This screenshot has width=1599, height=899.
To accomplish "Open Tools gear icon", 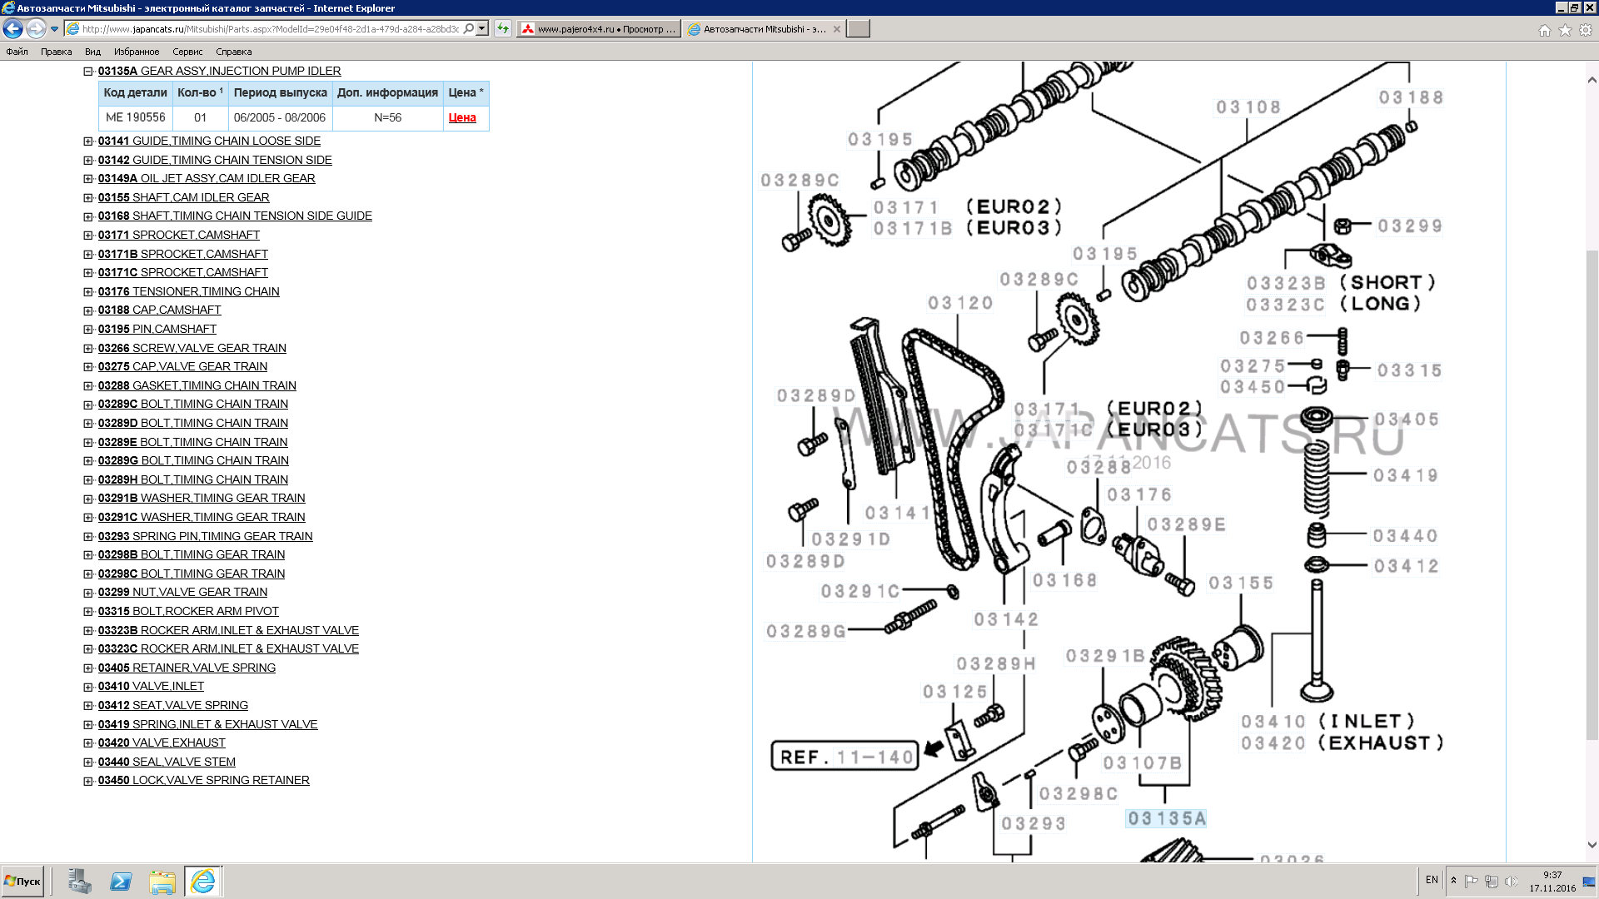I will (1586, 30).
